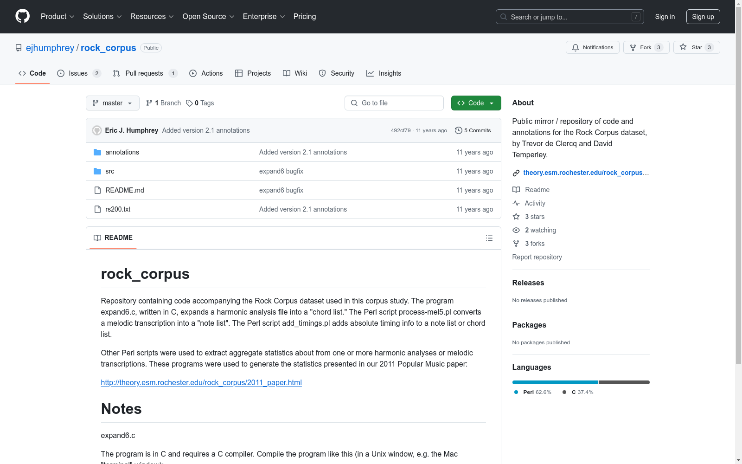Open the README outline list icon
Viewport: 742px width, 464px height.
(x=489, y=238)
